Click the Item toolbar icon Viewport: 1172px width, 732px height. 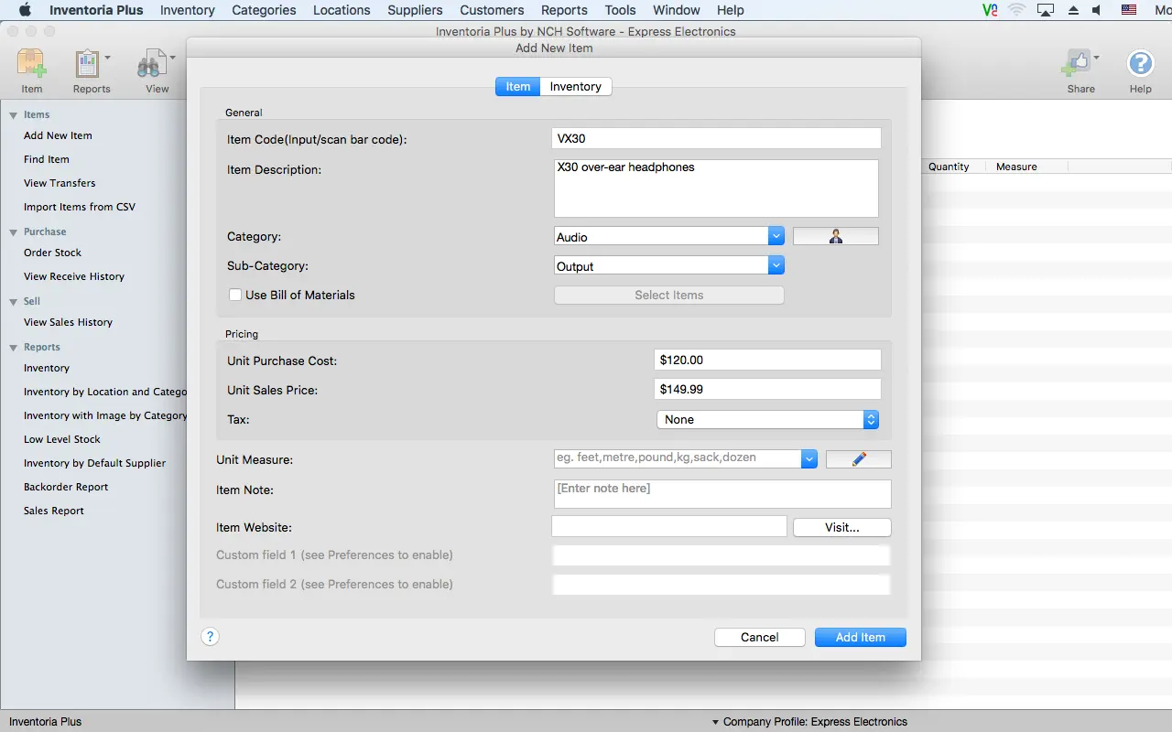pyautogui.click(x=32, y=66)
